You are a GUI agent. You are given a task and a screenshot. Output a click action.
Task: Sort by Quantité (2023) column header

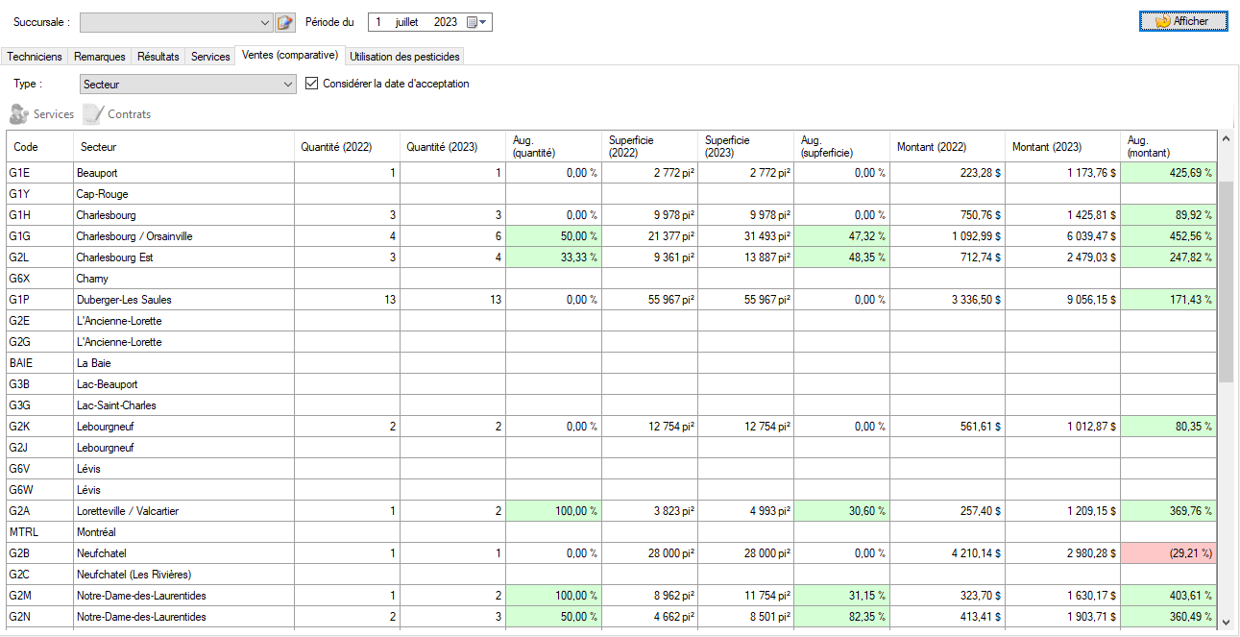coord(452,147)
